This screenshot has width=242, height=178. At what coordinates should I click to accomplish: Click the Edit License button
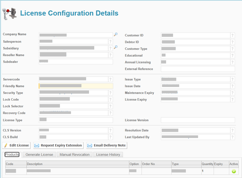(17, 145)
